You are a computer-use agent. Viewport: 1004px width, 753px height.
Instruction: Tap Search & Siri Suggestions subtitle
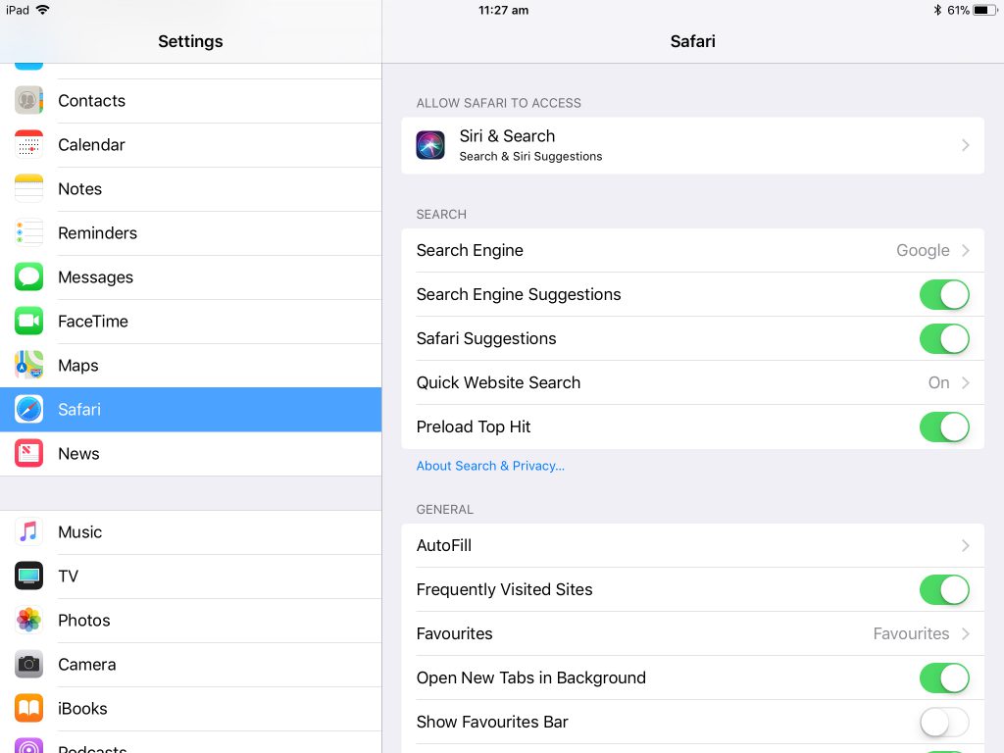(530, 156)
